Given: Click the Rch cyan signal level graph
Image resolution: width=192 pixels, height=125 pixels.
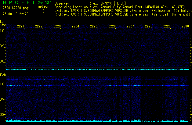Looking at the screenshot, I should point(97,121).
